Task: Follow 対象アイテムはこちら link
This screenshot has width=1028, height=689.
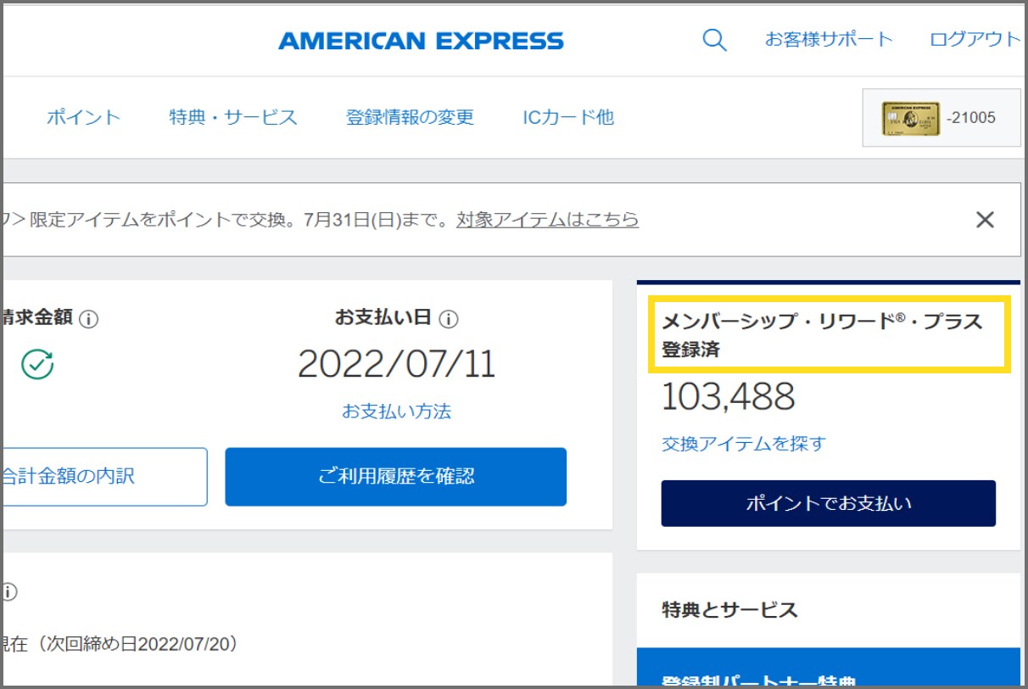Action: tap(547, 221)
